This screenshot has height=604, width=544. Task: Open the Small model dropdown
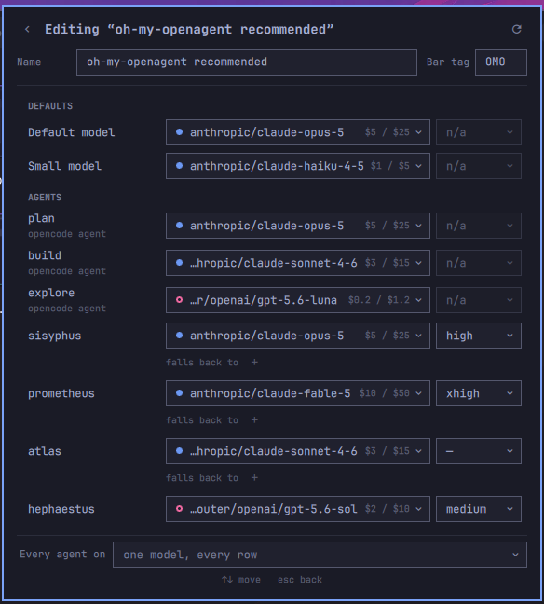coord(297,166)
